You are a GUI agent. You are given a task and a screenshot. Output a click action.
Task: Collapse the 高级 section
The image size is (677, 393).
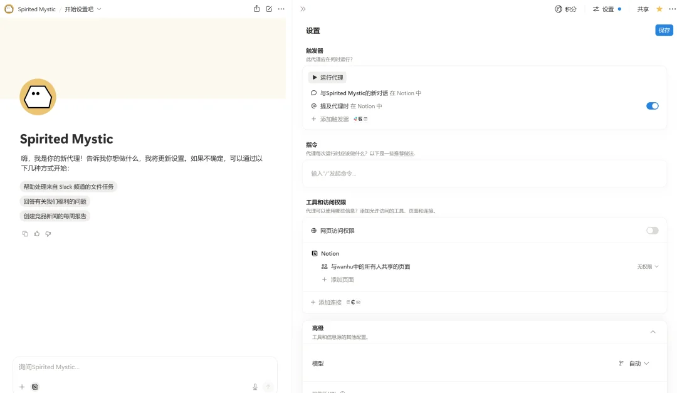coord(653,332)
